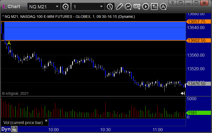Open the alerts A circle icon

pos(163,7)
